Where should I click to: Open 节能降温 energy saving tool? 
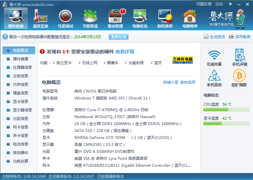pos(90,18)
